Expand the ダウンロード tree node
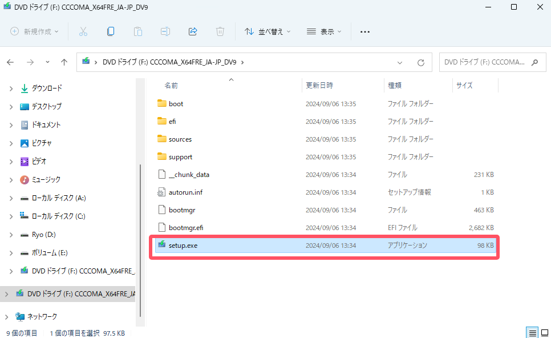551x338 pixels. tap(11, 88)
